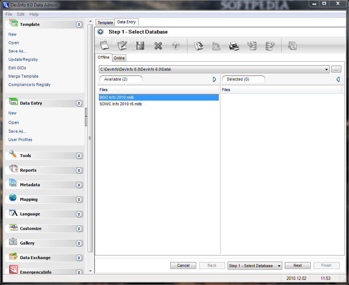Click the Cancel button
The width and height of the screenshot is (349, 285).
click(183, 265)
